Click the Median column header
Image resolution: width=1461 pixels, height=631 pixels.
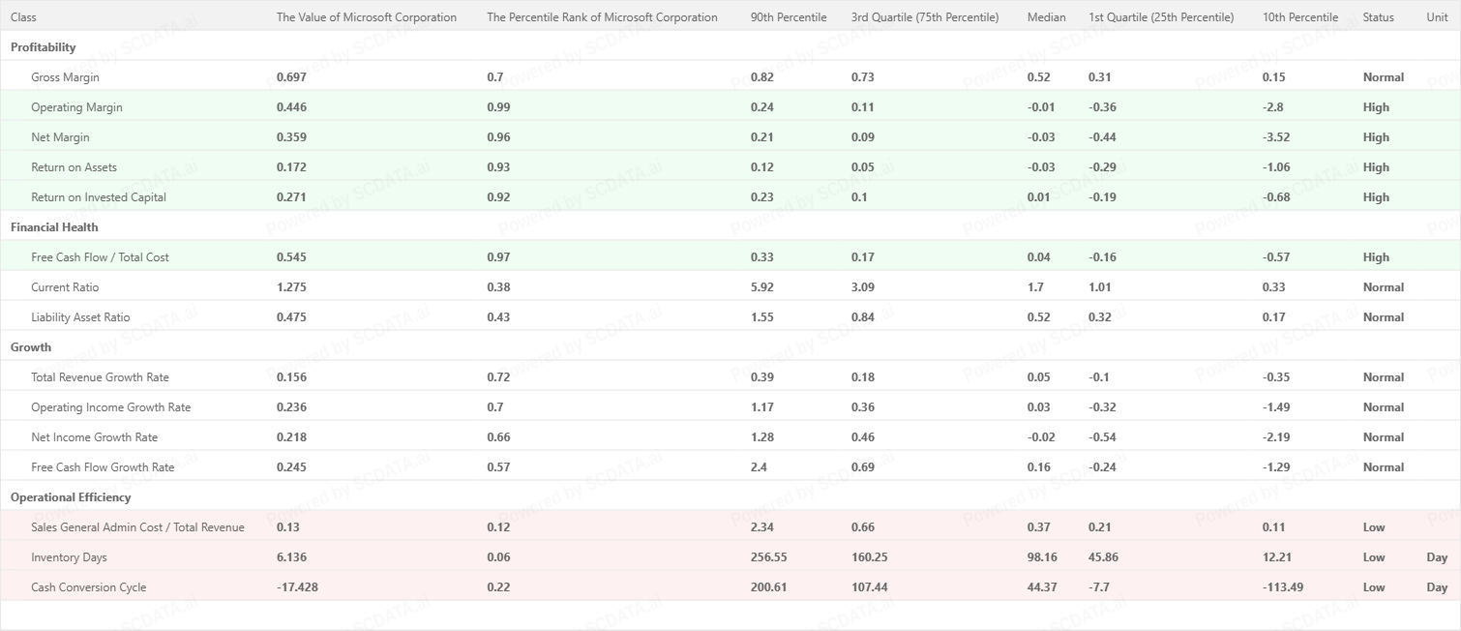pyautogui.click(x=1046, y=17)
